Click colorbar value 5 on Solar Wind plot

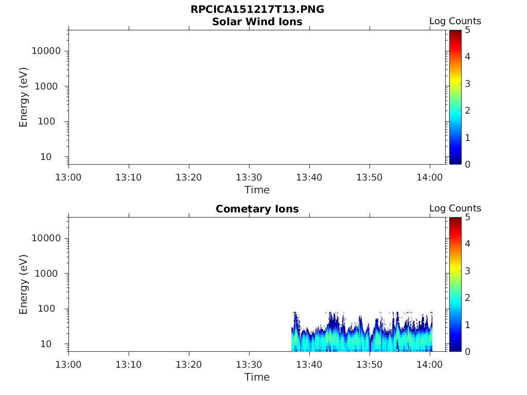click(467, 30)
